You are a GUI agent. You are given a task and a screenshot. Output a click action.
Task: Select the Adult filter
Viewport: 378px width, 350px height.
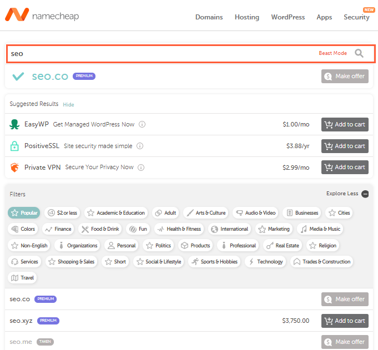click(x=165, y=212)
